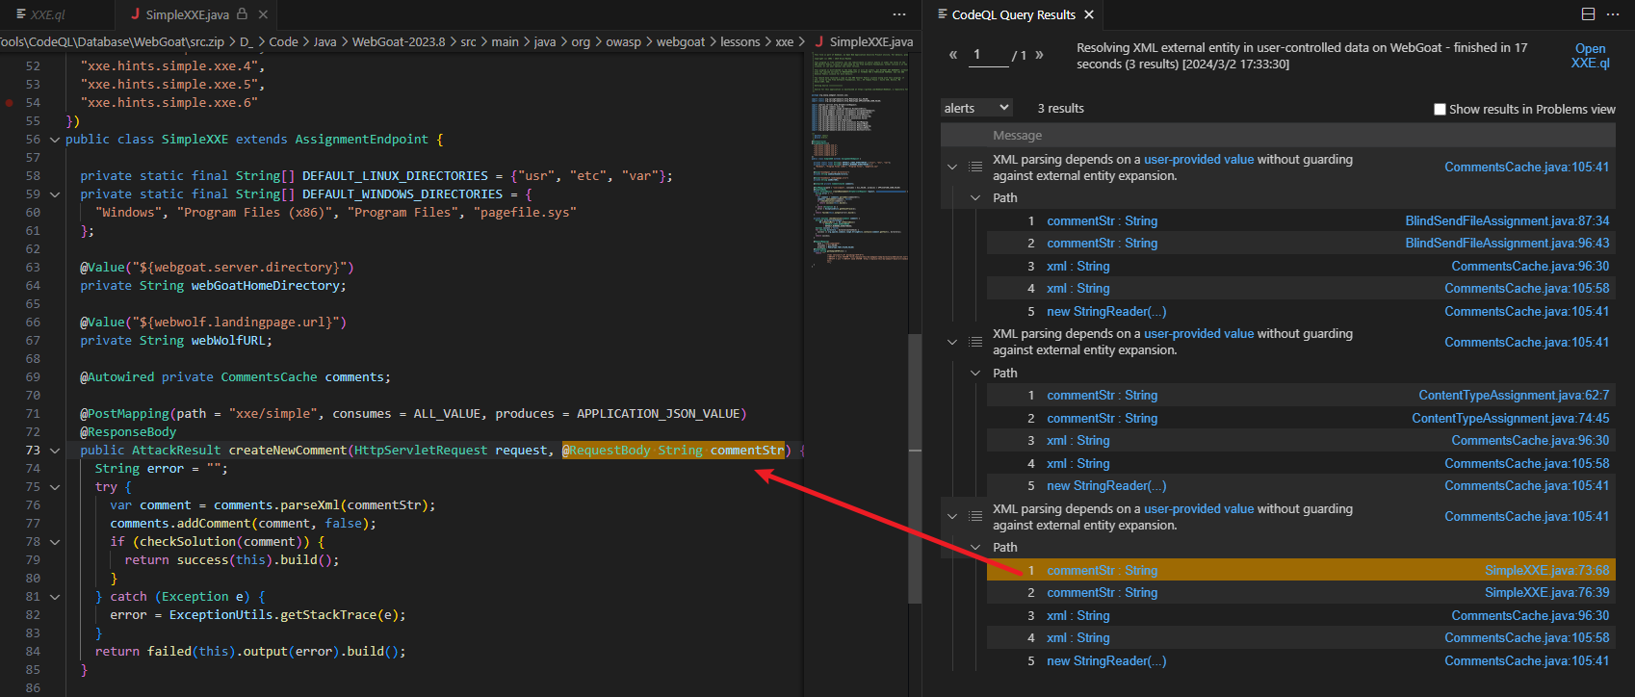The height and width of the screenshot is (697, 1635).
Task: Click first alert's CommentsCache.java:105:41 location
Action: pos(1526,168)
